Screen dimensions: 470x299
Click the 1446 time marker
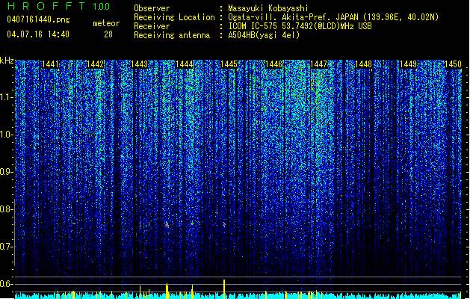pos(274,64)
